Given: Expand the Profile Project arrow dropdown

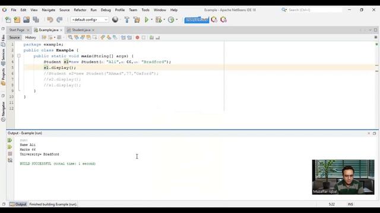Looking at the screenshot, I should tap(177, 20).
